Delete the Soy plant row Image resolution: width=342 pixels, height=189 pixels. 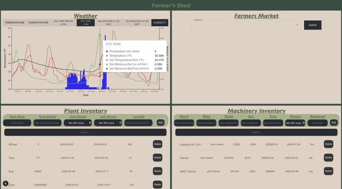157,171
